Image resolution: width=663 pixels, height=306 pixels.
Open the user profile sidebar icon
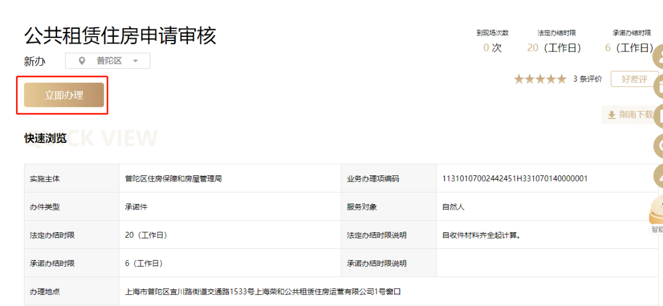[658, 58]
